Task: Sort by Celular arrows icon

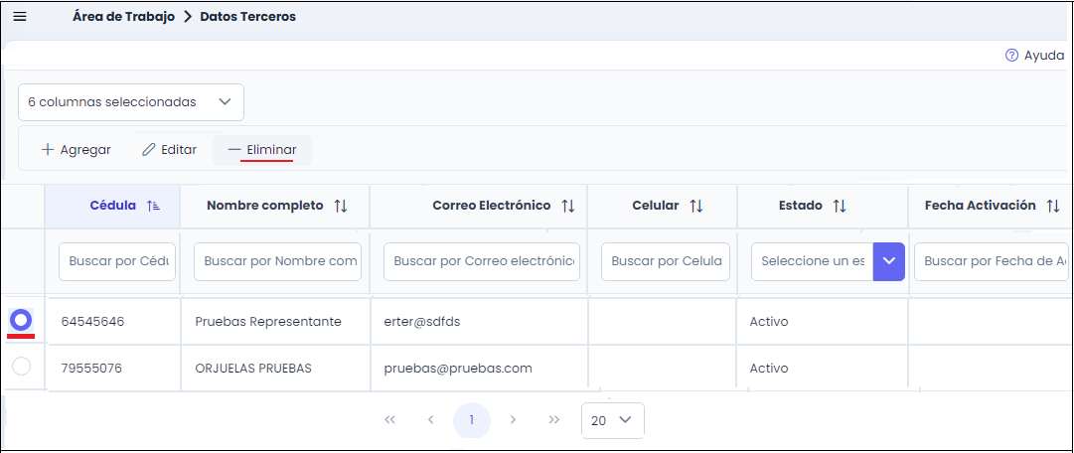Action: tap(696, 206)
